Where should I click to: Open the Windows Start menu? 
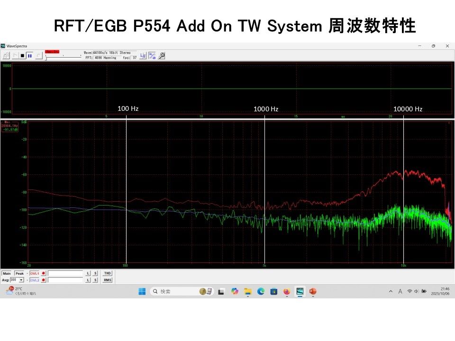pyautogui.click(x=142, y=291)
